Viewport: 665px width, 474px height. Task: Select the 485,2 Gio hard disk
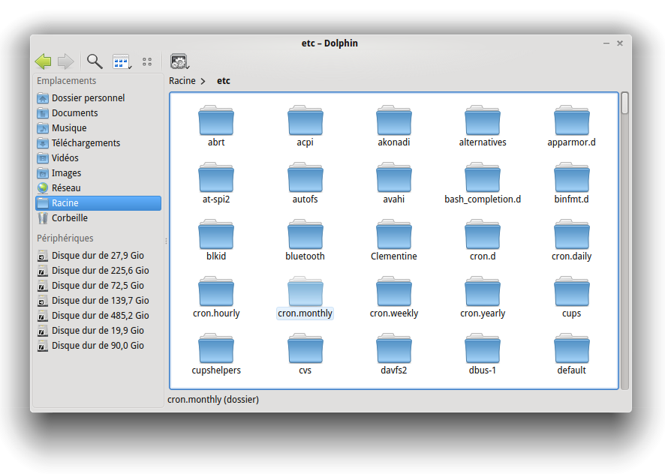click(100, 316)
